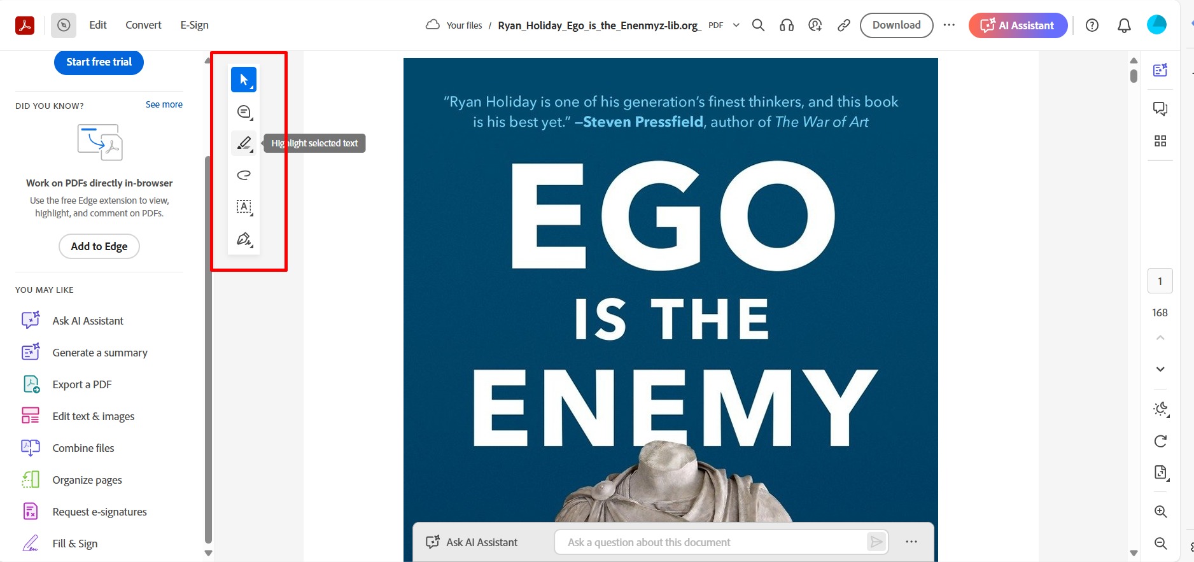Click the cloud storage icon
Viewport: 1194px width, 562px height.
coord(433,25)
